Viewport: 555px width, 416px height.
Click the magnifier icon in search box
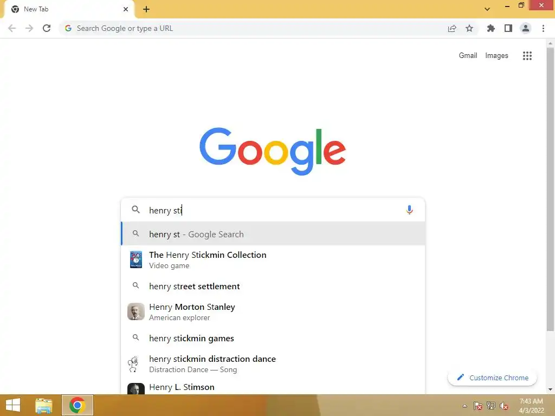click(136, 210)
